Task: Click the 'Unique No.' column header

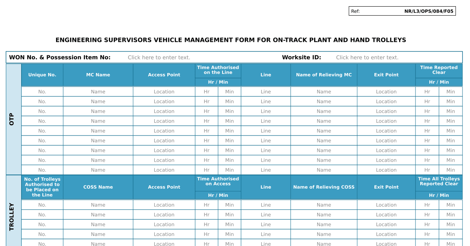Action: point(42,75)
